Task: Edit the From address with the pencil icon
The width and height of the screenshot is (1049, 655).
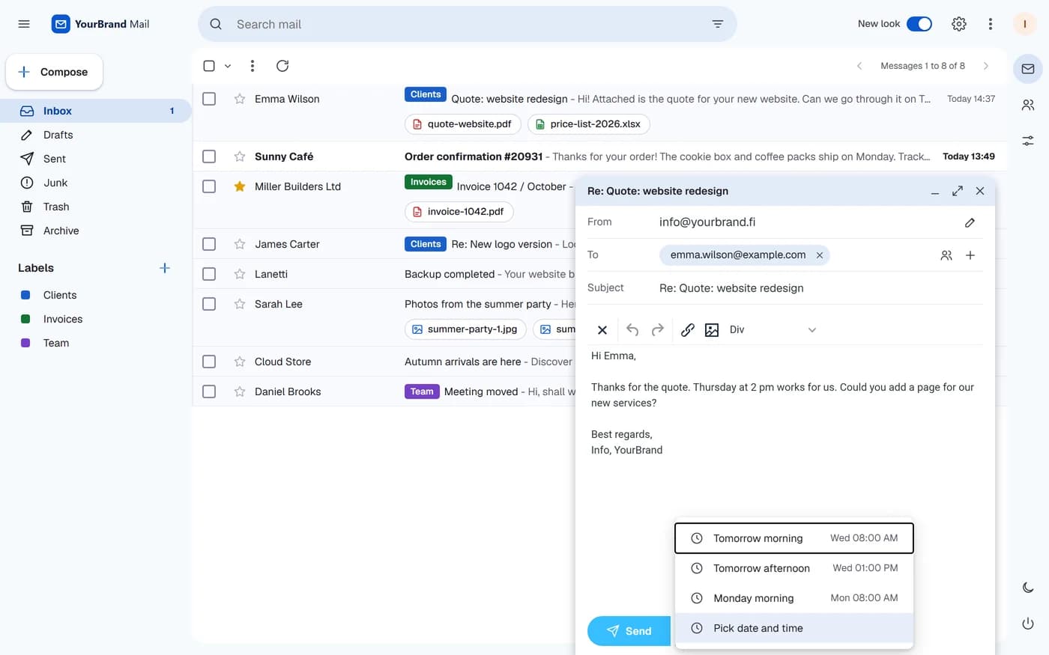Action: click(x=970, y=222)
